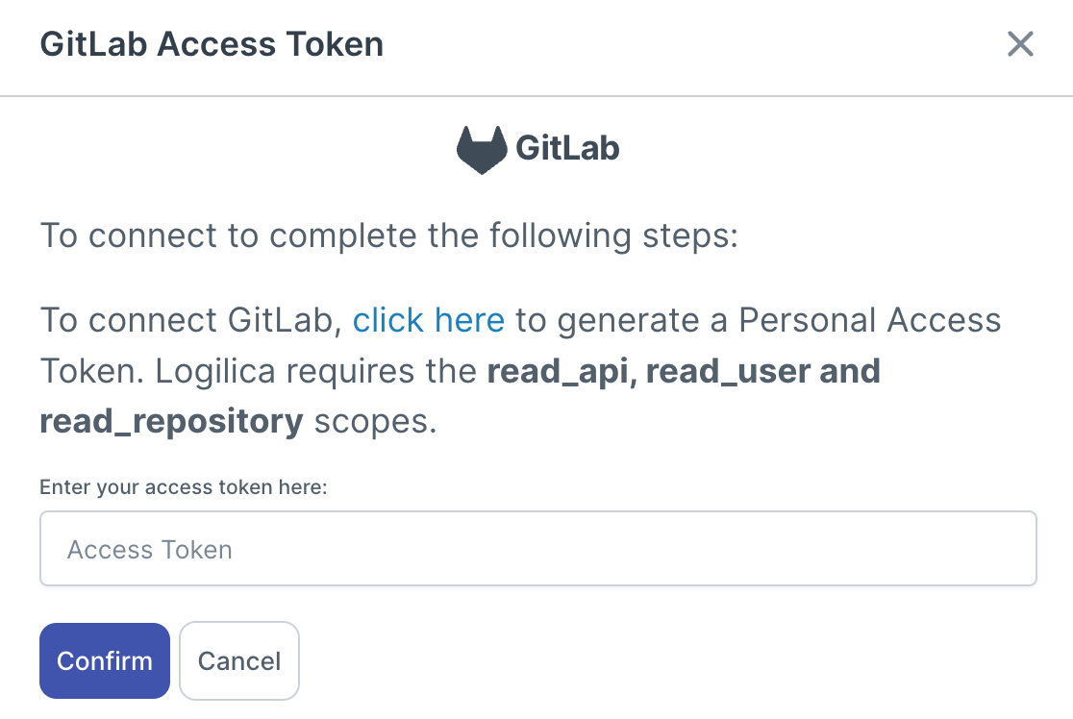Viewport: 1073px width, 719px height.
Task: Click the "Enter your access token here:" label
Action: [184, 487]
